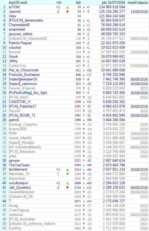This screenshot has height=231, width=149.
Task: Click fah rank 3122 of CramTeguop
Action: coord(78,210)
